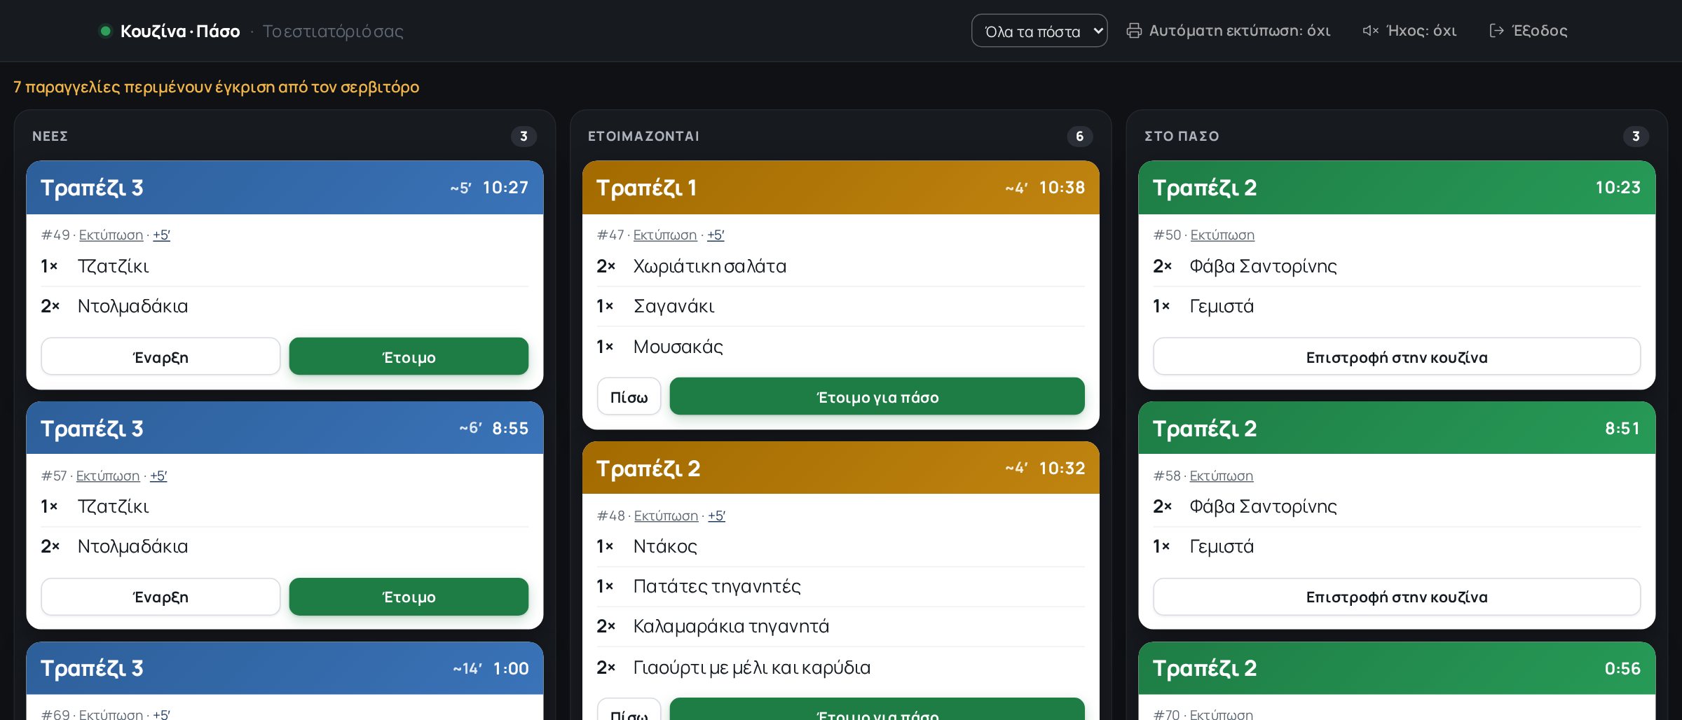1682x720 pixels.
Task: Click the 'ΣΤΟ ΠΑΣΟ' column count badge
Action: click(1636, 136)
